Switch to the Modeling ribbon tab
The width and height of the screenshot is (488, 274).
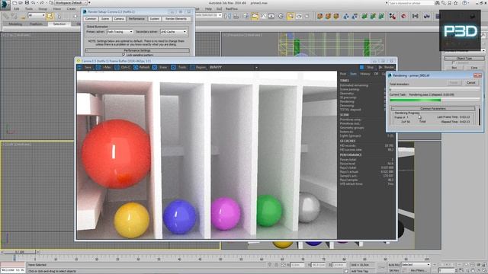pos(15,24)
